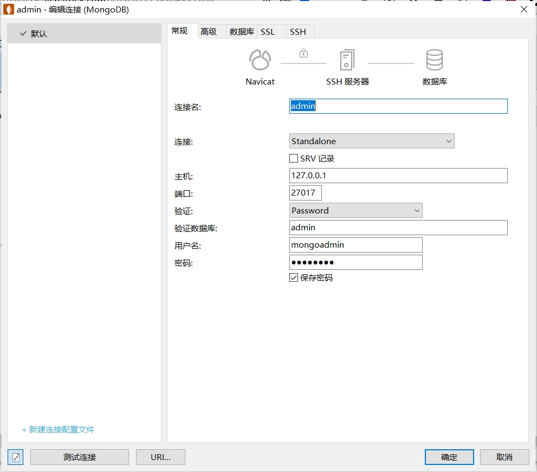Click the 用户名 field showing mongoadmin
The width and height of the screenshot is (537, 472).
pyautogui.click(x=355, y=245)
